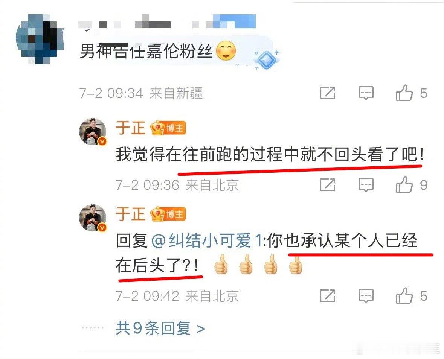Screen dimensions: 444x359
Task: Open the 于正 username on the 09:42 reply
Action: [130, 214]
